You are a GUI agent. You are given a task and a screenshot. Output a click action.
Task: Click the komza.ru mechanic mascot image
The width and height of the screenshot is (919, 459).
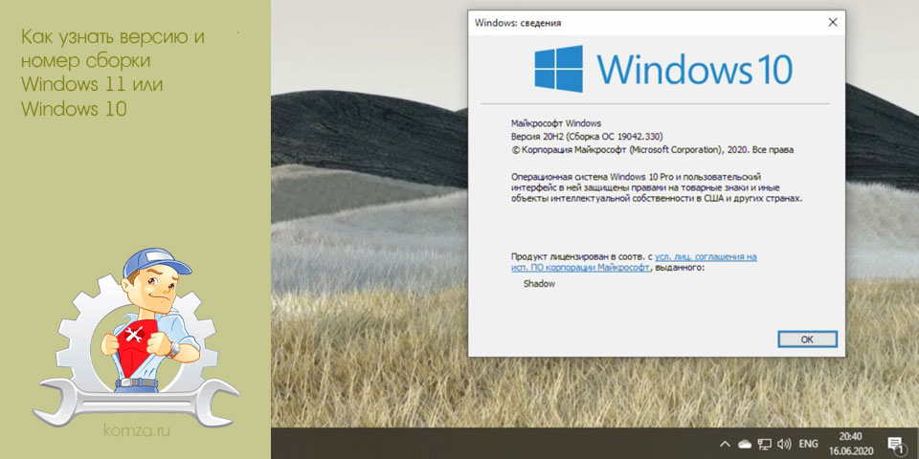coord(136,338)
